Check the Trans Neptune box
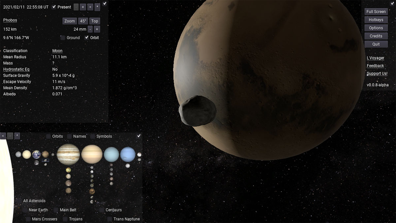Image resolution: width=396 pixels, height=223 pixels. click(110, 219)
